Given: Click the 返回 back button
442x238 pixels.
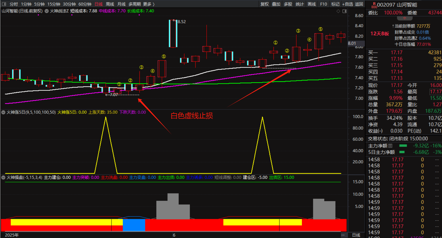Looking at the screenshot, I should pos(359,4).
